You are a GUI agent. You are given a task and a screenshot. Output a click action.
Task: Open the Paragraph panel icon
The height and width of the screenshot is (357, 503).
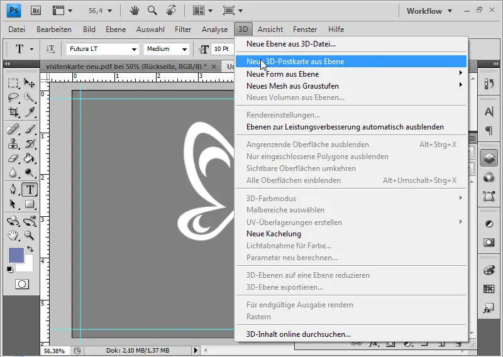489,130
